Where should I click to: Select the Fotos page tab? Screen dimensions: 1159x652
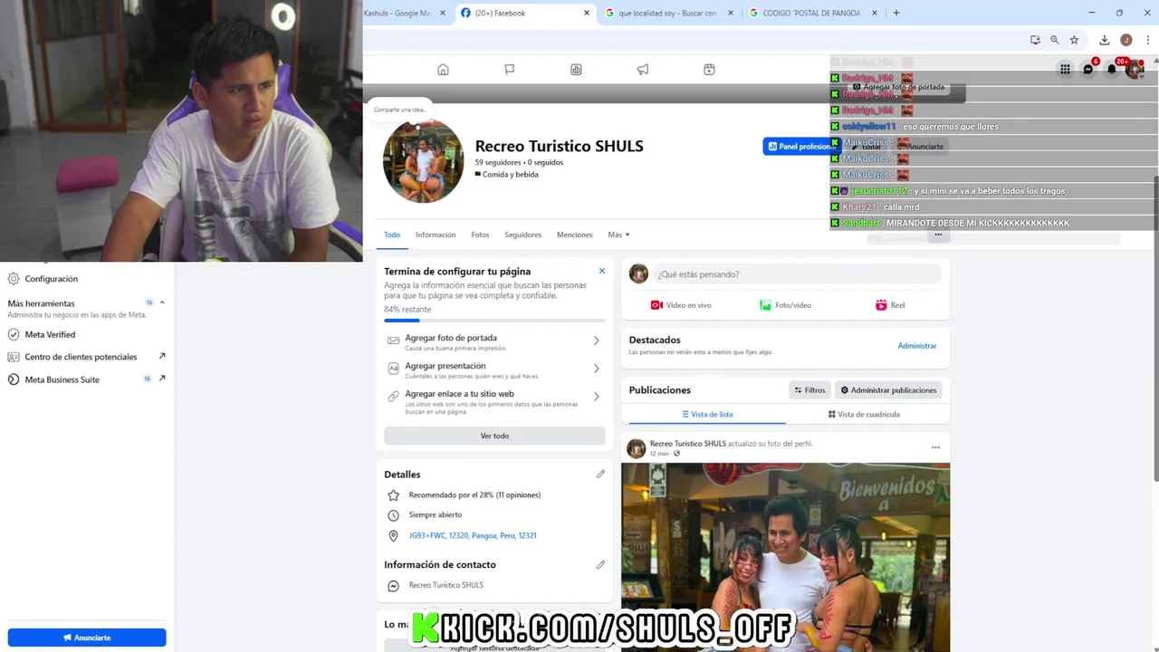click(x=480, y=235)
